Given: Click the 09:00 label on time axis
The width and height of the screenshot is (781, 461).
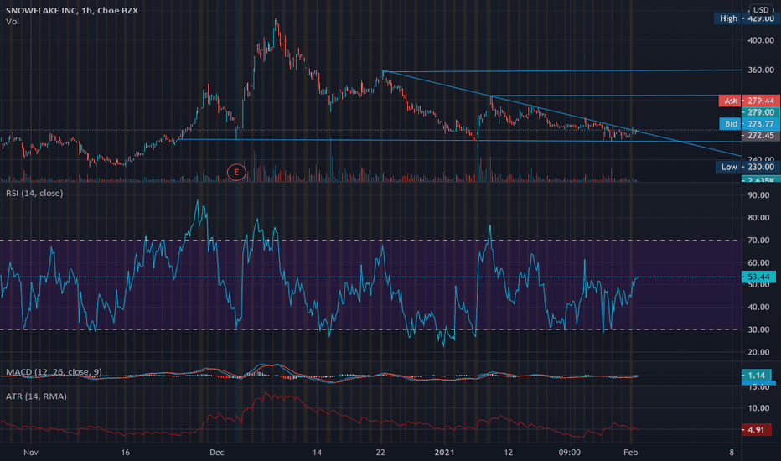Looking at the screenshot, I should click(x=569, y=453).
